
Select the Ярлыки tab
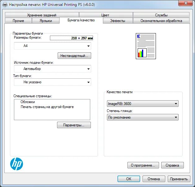(46, 21)
